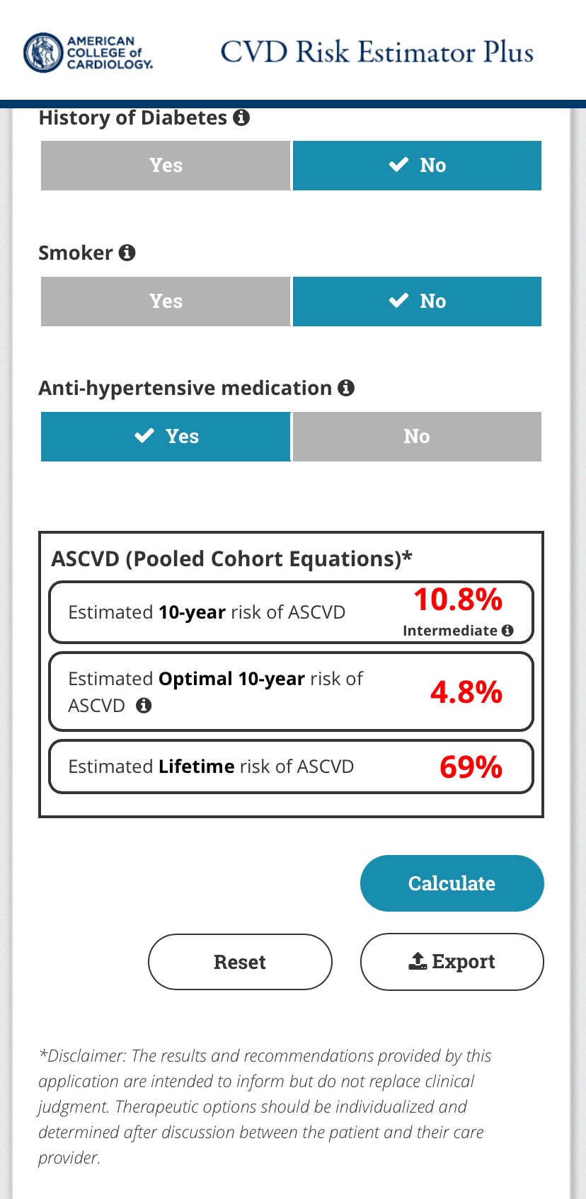586x1199 pixels.
Task: Open the Intermediate risk info icon
Action: click(507, 631)
